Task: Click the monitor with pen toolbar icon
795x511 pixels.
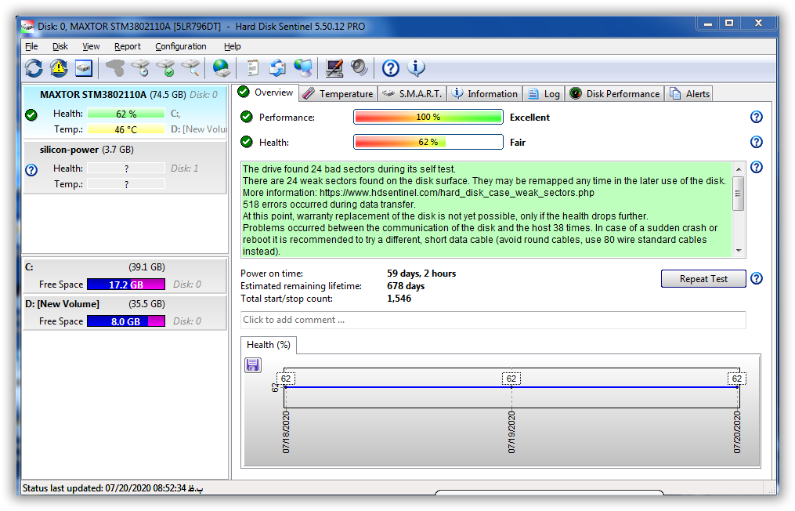Action: pos(334,68)
